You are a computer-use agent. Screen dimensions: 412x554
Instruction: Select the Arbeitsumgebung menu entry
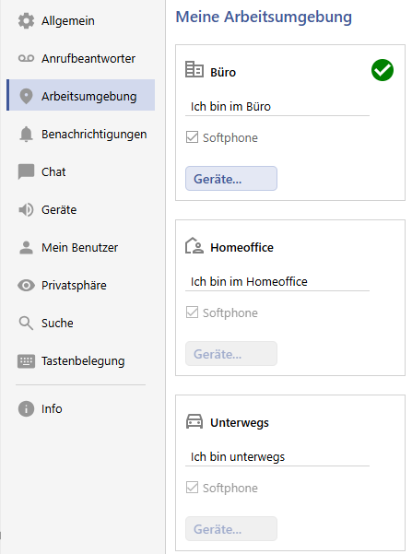(80, 95)
